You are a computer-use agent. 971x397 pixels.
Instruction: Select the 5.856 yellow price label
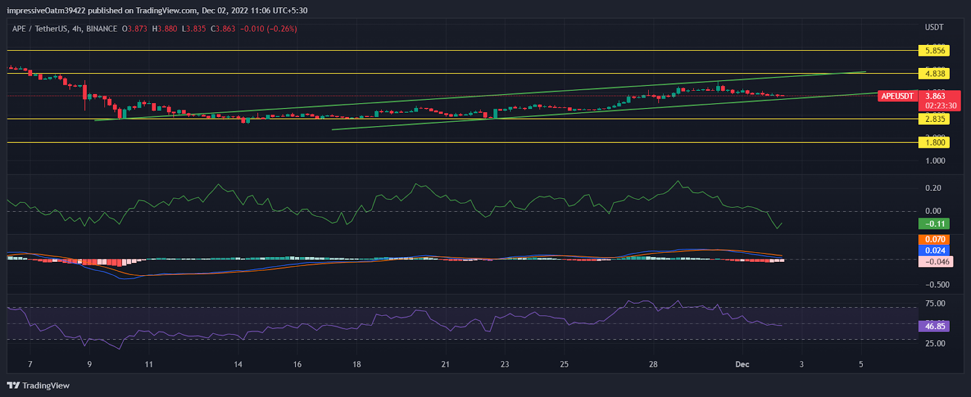934,51
